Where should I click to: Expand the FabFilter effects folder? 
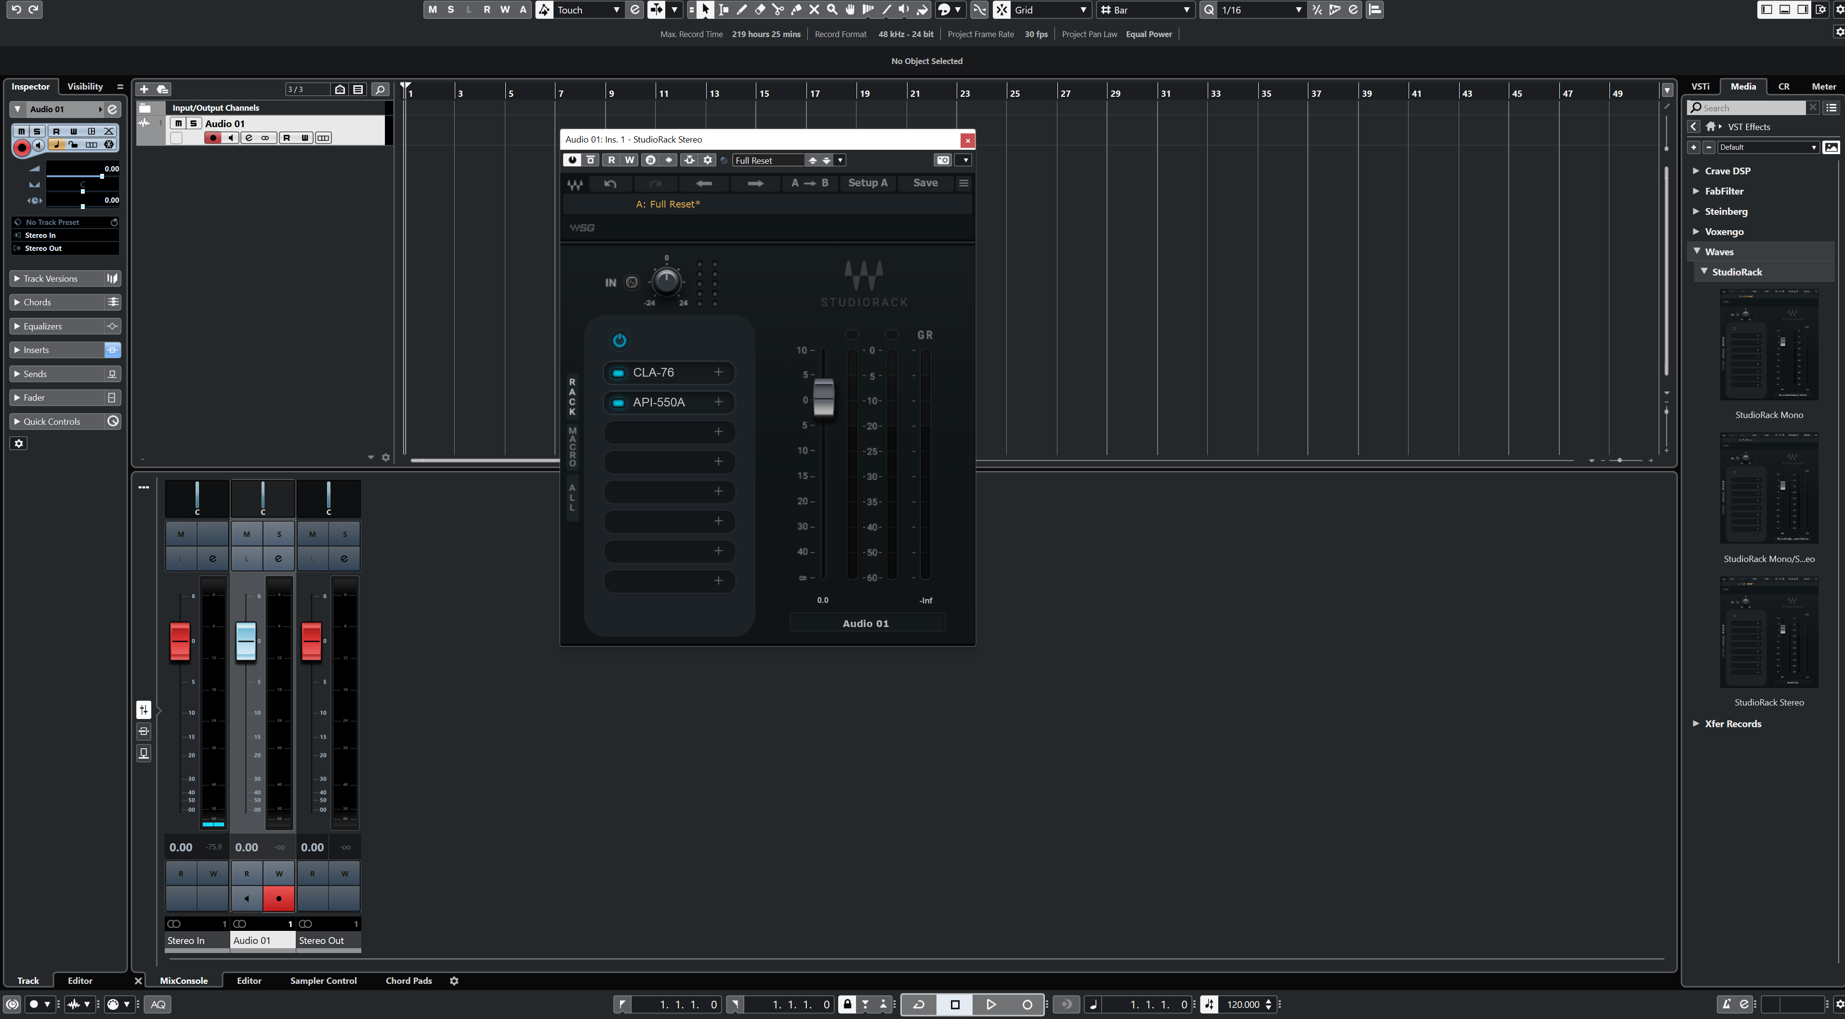click(x=1696, y=191)
